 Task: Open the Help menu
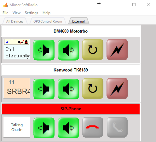tap(46, 13)
